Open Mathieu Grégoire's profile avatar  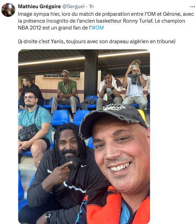(8, 10)
